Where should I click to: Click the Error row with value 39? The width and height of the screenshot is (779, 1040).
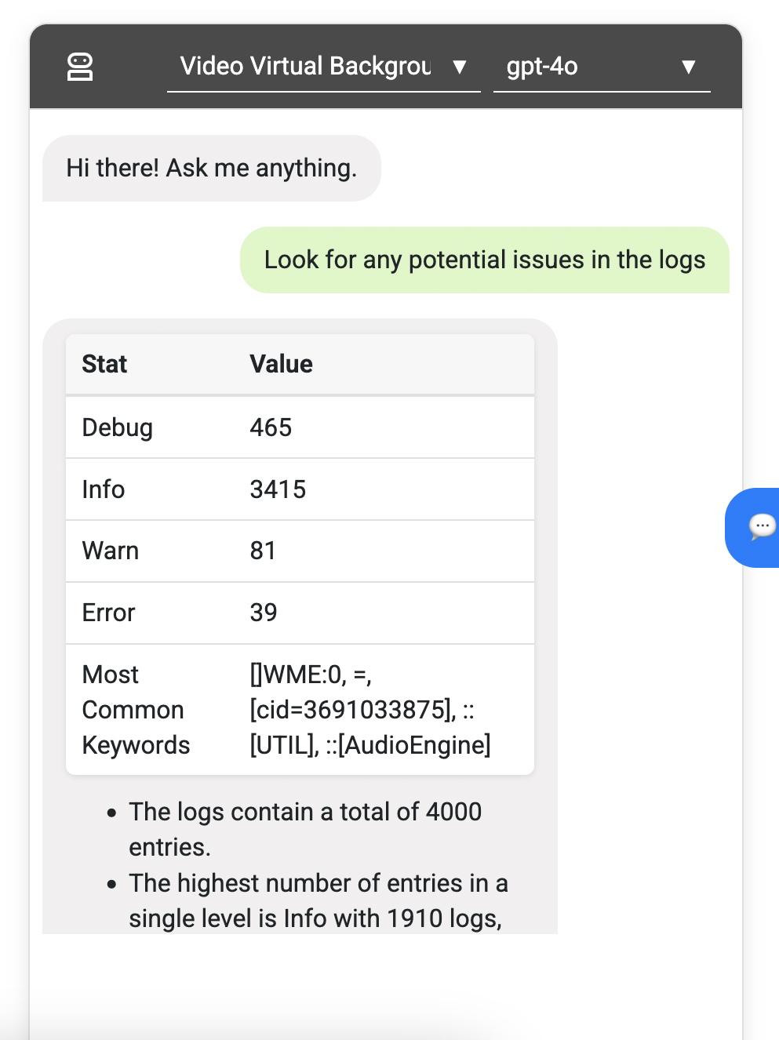[x=300, y=613]
